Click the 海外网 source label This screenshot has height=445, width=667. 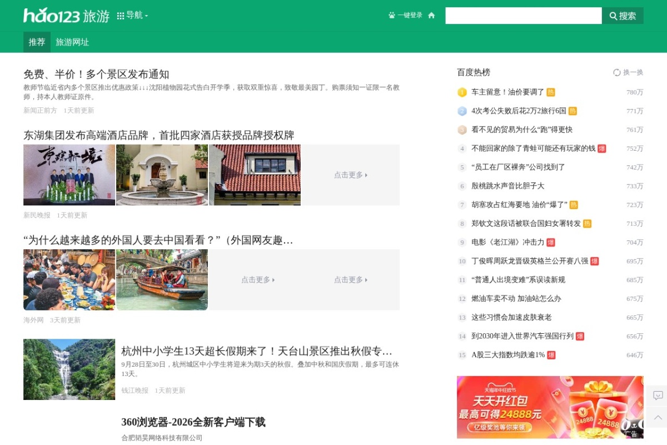(x=33, y=320)
